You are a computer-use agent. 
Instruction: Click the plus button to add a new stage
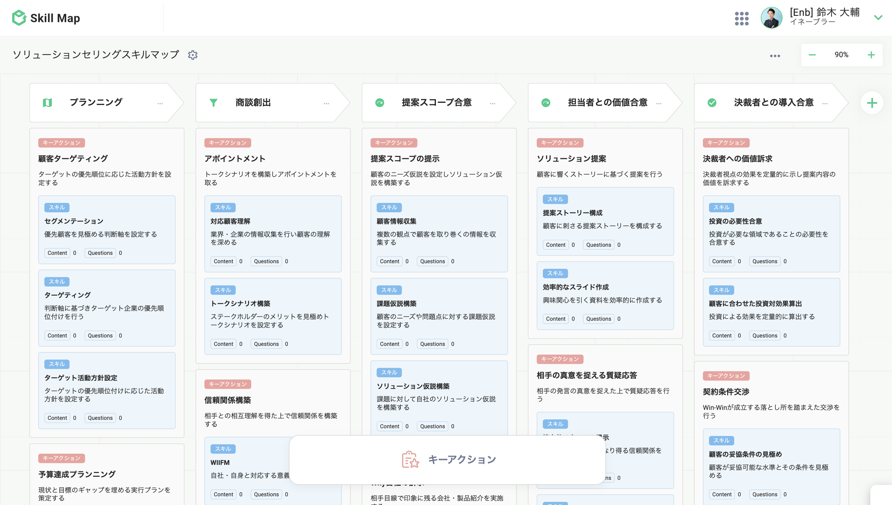pyautogui.click(x=871, y=102)
